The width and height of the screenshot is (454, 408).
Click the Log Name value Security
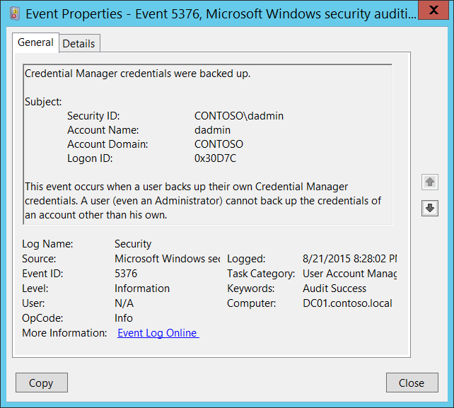(x=133, y=244)
